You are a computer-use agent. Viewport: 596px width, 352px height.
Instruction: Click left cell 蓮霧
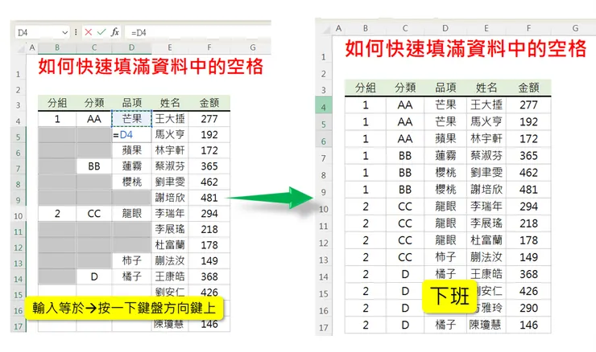pos(131,166)
